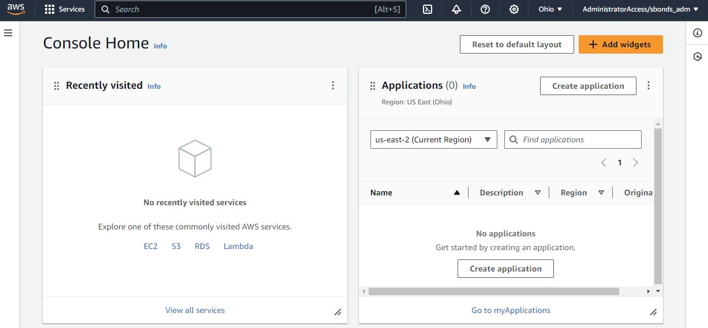Screen dimensions: 708x328
Task: Click View all services
Action: 195,310
